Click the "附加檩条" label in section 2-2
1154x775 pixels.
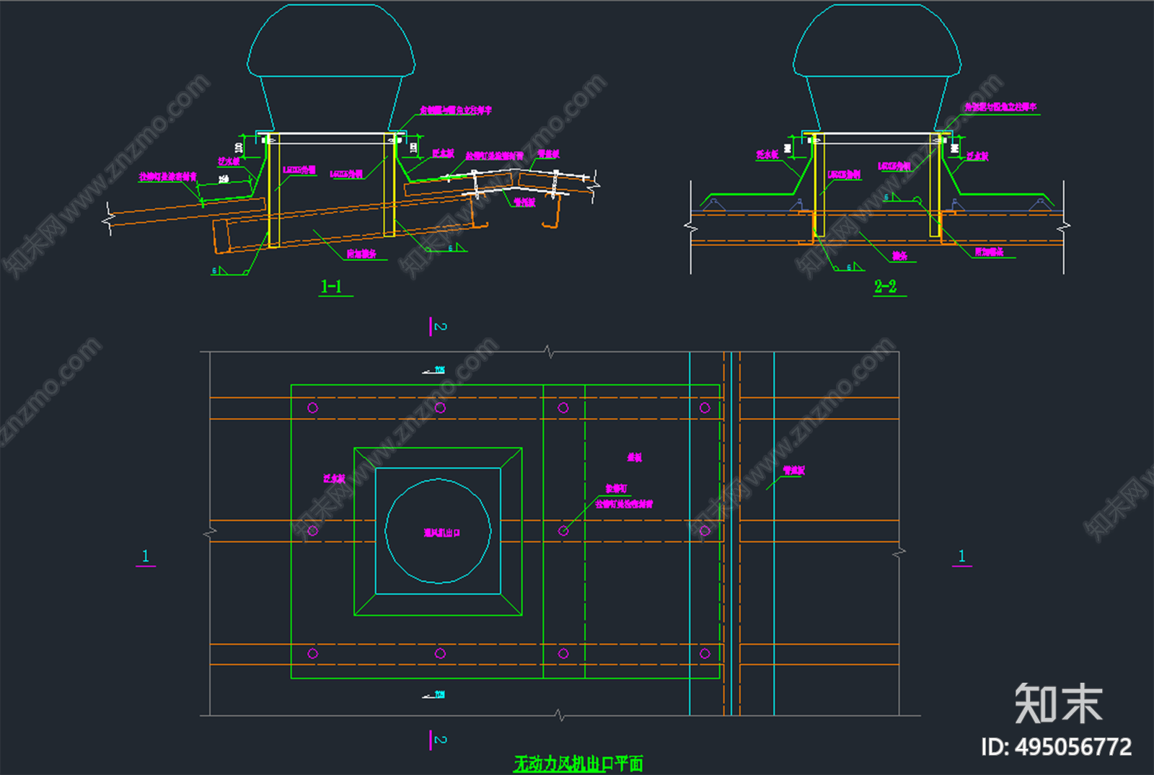[989, 252]
